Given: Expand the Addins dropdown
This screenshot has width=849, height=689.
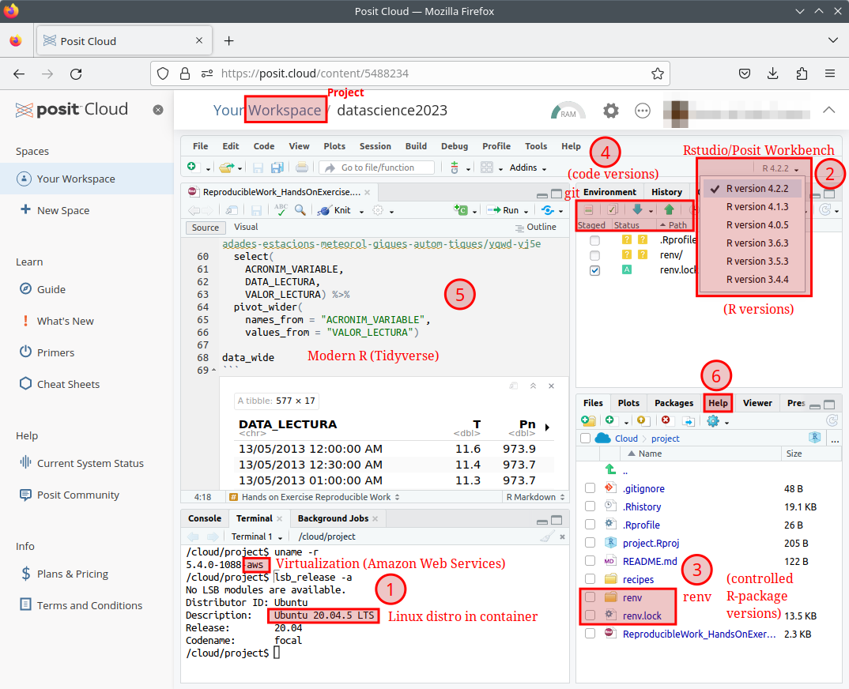Looking at the screenshot, I should tap(528, 168).
